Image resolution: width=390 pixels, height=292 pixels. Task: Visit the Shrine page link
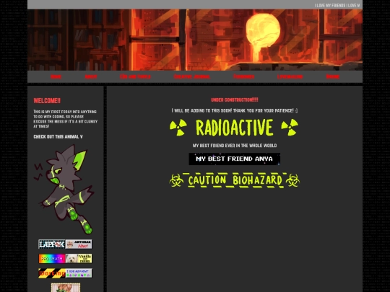[332, 76]
